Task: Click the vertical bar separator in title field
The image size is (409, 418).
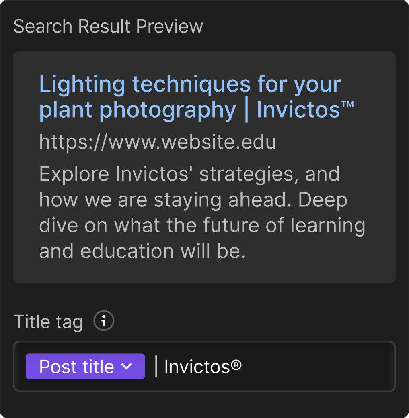Action: [x=156, y=367]
